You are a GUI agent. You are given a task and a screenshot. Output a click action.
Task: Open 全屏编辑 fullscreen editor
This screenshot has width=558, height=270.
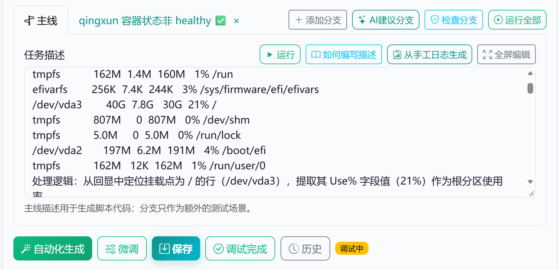pos(507,54)
